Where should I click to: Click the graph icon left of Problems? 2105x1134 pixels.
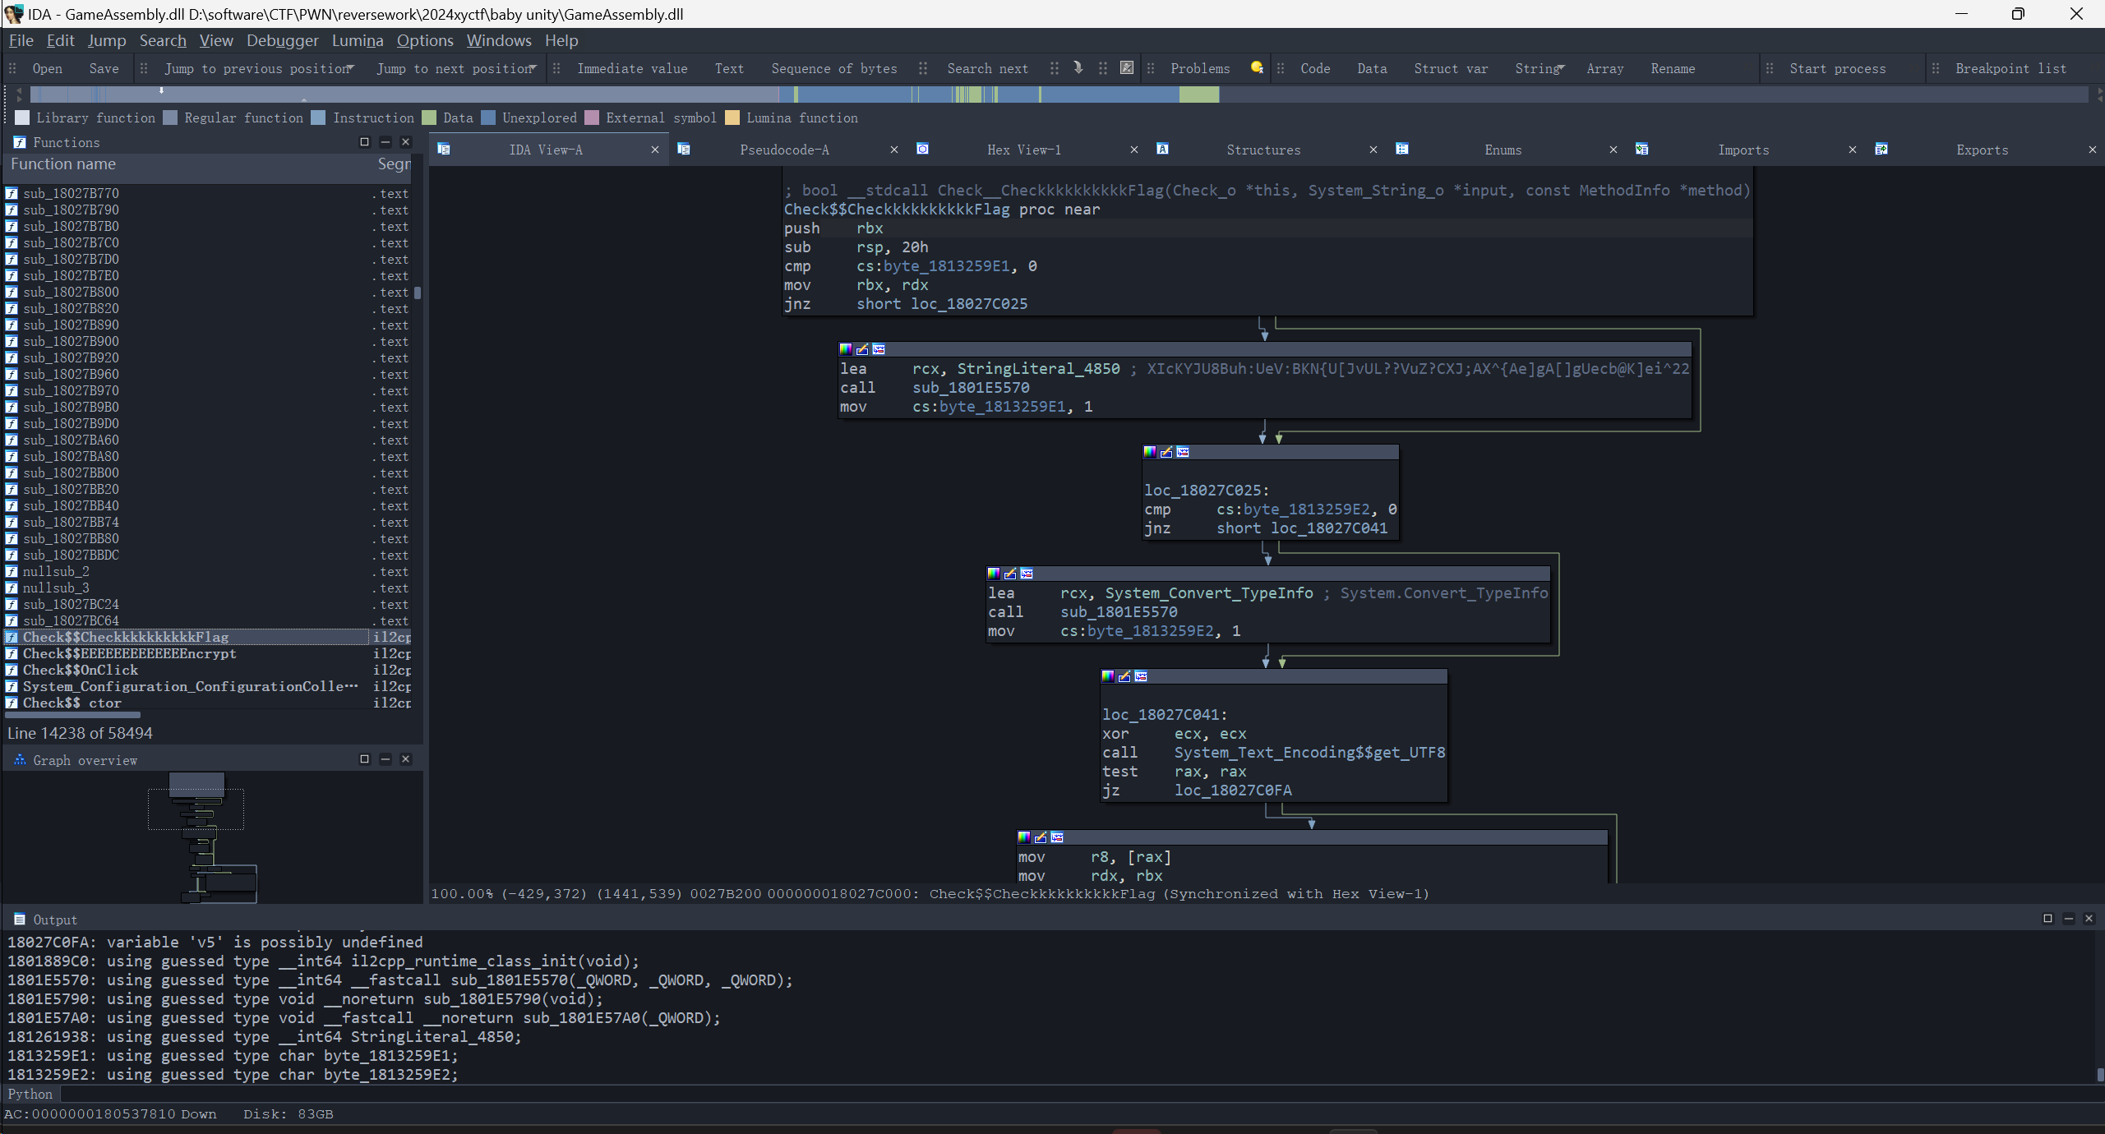tap(1127, 67)
